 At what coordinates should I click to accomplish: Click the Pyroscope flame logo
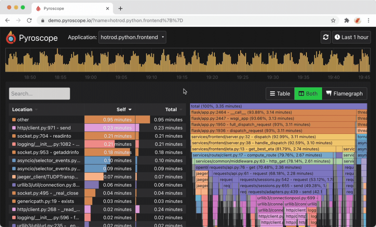tap(11, 37)
